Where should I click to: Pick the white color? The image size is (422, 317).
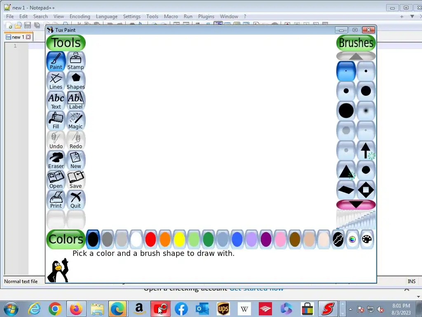[136, 239]
